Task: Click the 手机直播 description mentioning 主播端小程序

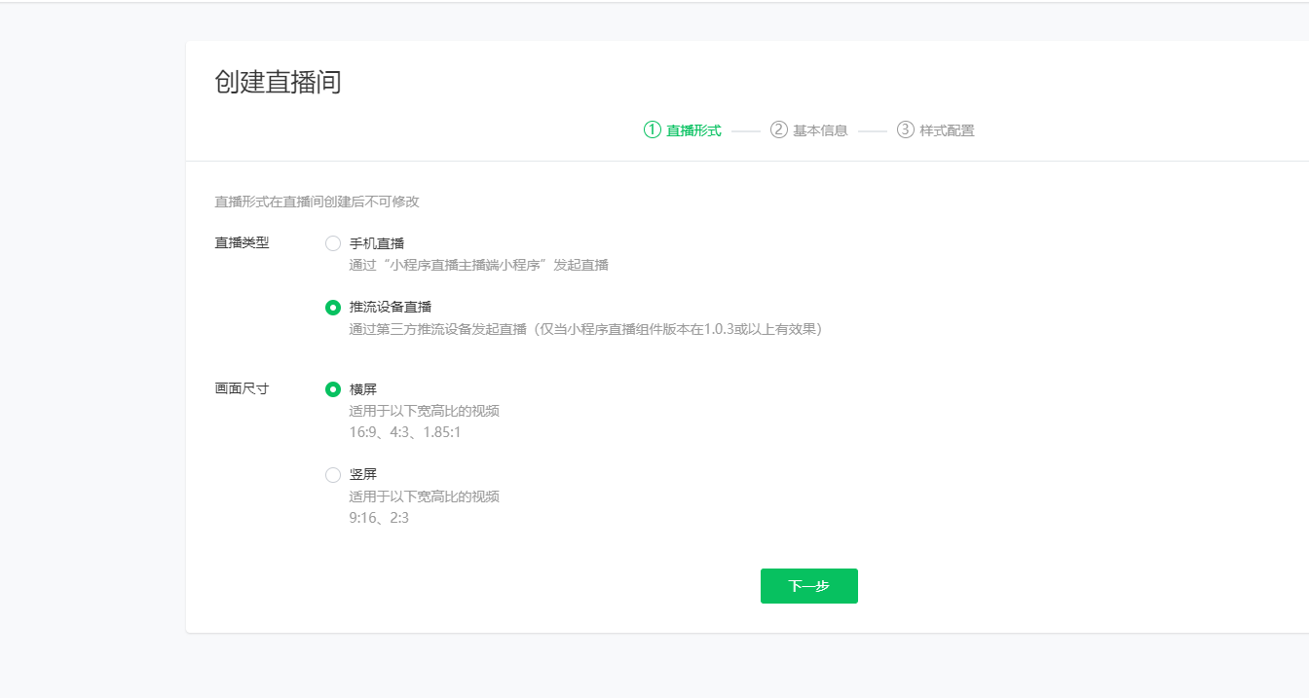Action: 479,265
